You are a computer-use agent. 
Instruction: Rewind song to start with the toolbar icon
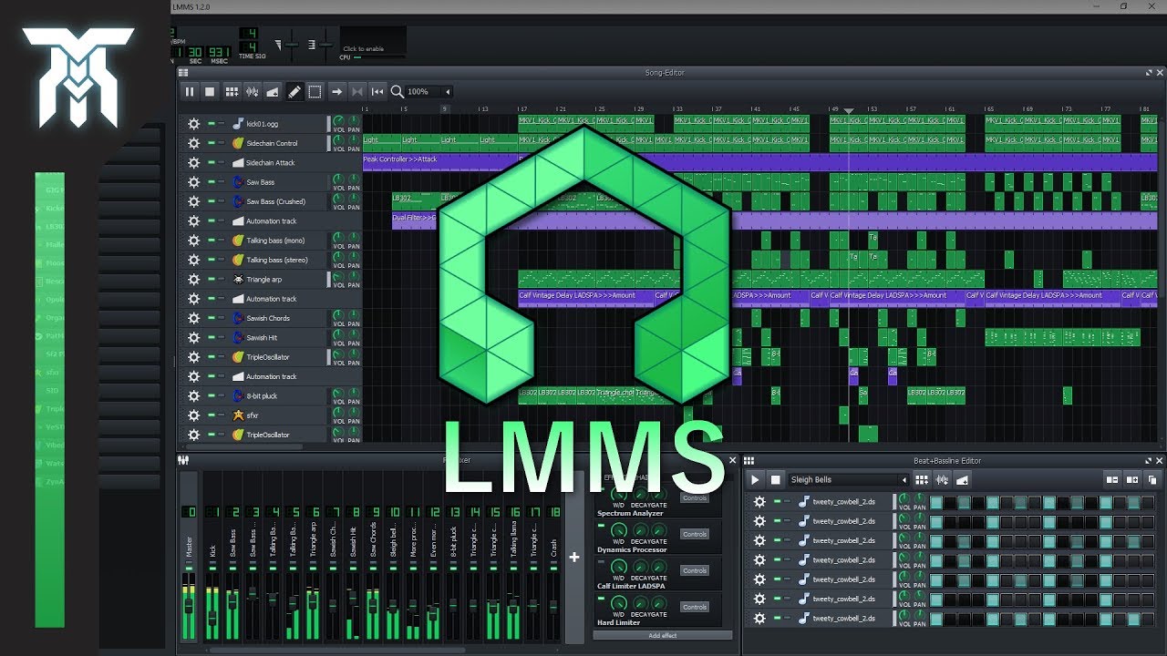click(377, 91)
